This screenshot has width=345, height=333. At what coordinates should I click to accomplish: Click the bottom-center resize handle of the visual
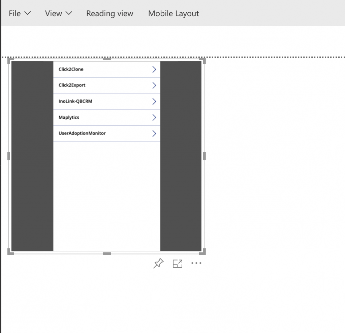pyautogui.click(x=107, y=253)
